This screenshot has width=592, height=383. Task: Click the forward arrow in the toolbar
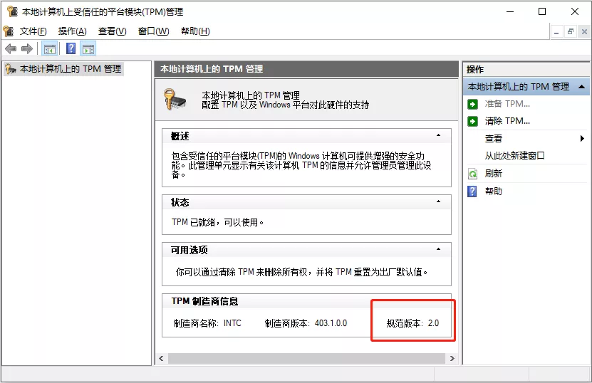[26, 48]
